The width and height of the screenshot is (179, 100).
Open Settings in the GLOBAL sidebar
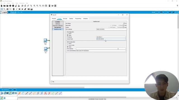pyautogui.click(x=58, y=24)
